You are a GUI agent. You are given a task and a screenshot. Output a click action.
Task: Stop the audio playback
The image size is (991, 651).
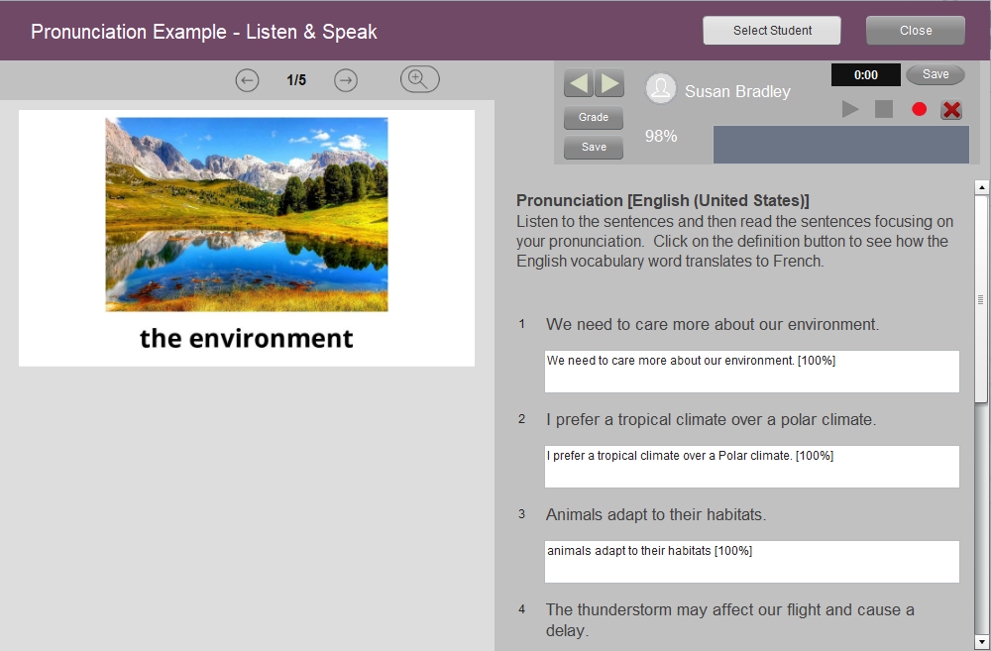pos(884,109)
